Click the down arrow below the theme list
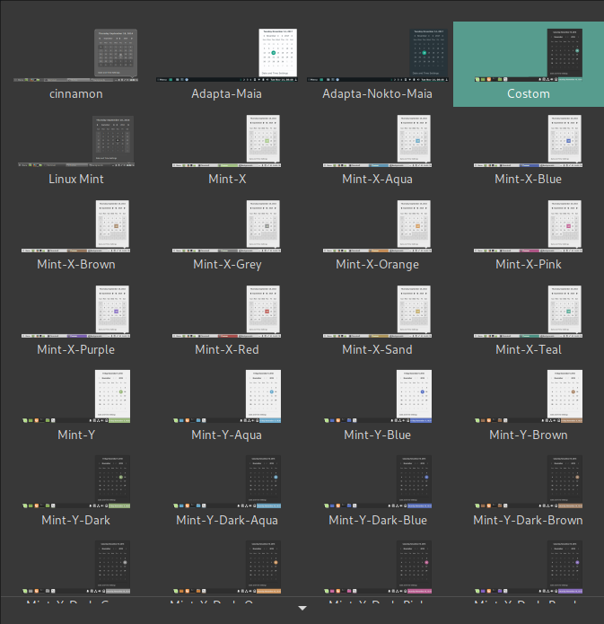Viewport: 604px width, 624px height. (302, 608)
